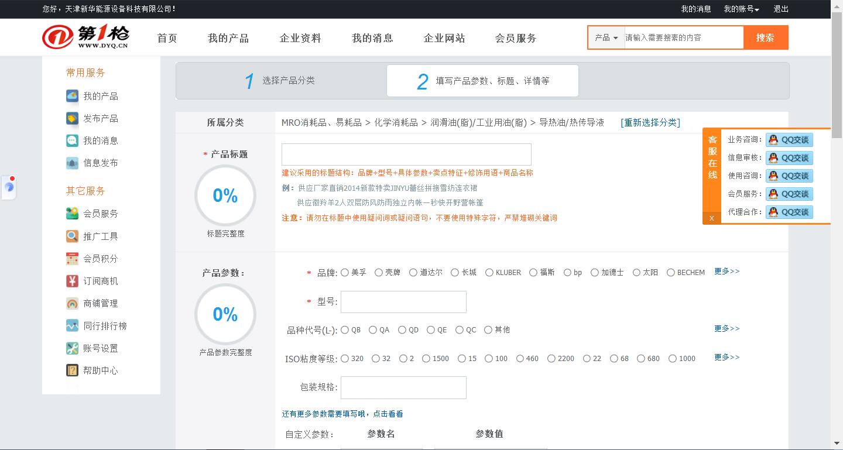Choose 品种代号 QB radio option
The height and width of the screenshot is (450, 843).
click(345, 329)
